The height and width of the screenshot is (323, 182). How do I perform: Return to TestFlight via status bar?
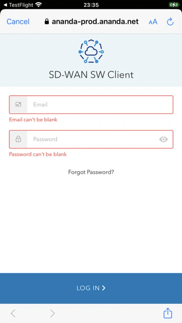click(x=19, y=5)
